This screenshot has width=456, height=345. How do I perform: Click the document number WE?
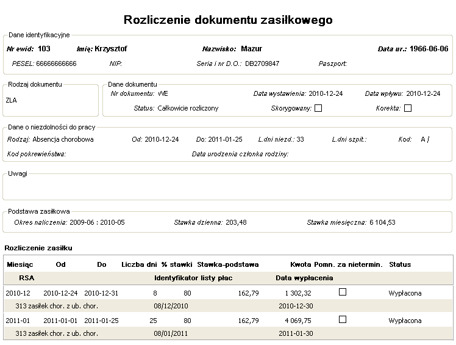[x=163, y=93]
